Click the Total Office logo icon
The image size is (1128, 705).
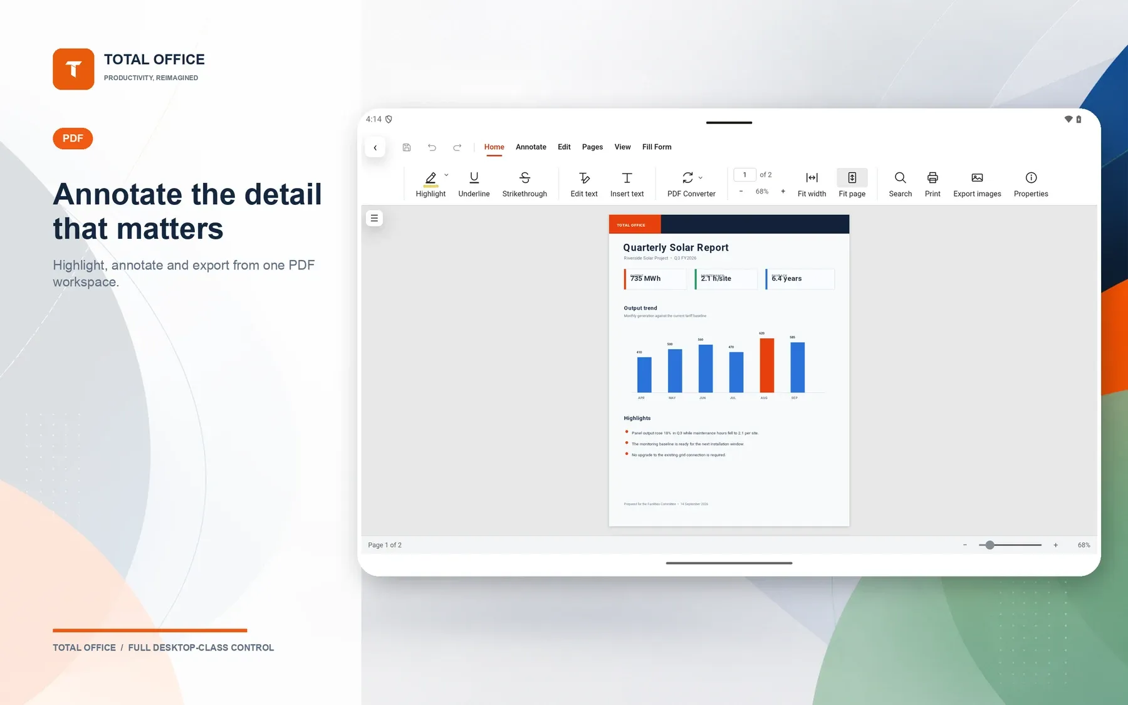click(73, 69)
